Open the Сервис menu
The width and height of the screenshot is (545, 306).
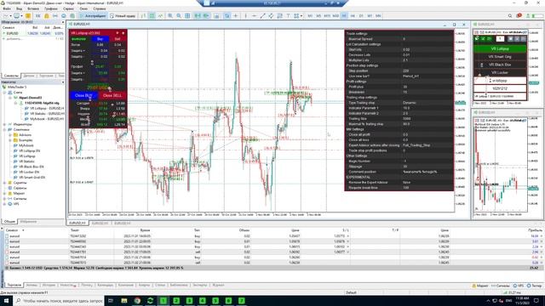68,8
